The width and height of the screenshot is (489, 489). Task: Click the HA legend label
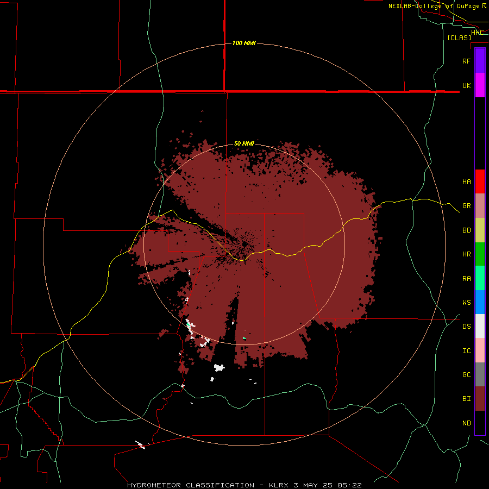tap(466, 182)
